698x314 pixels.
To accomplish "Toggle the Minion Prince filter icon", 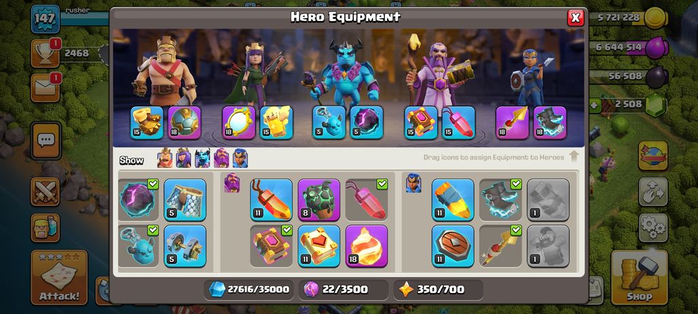I will coord(202,158).
